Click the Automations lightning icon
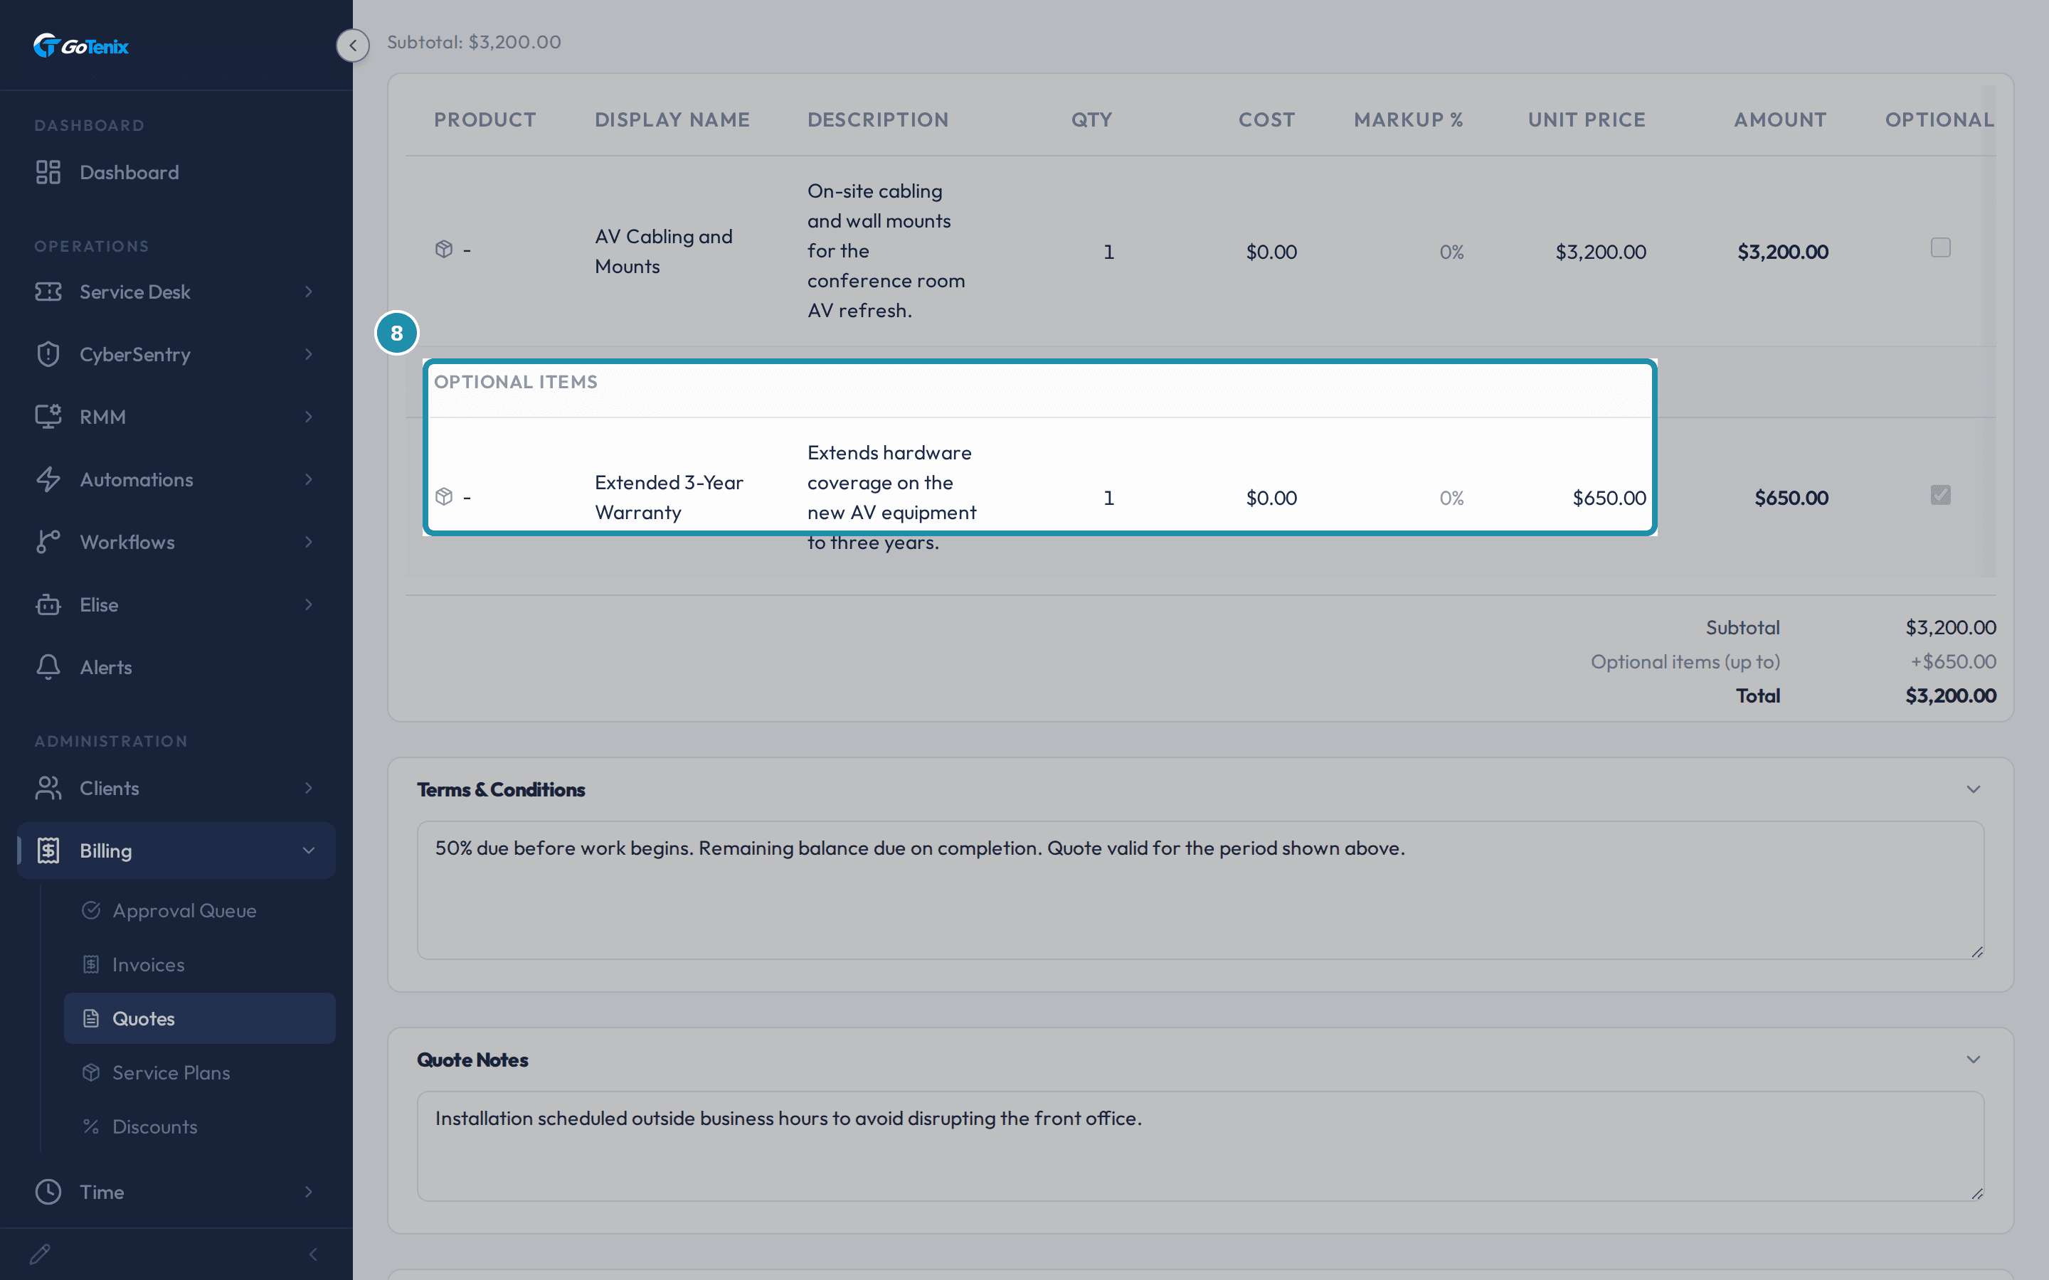The image size is (2049, 1280). point(48,479)
